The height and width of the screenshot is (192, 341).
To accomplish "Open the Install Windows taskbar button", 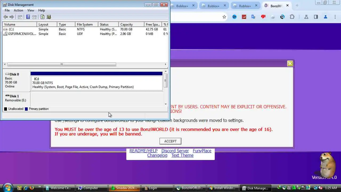I will pyautogui.click(x=223, y=188).
